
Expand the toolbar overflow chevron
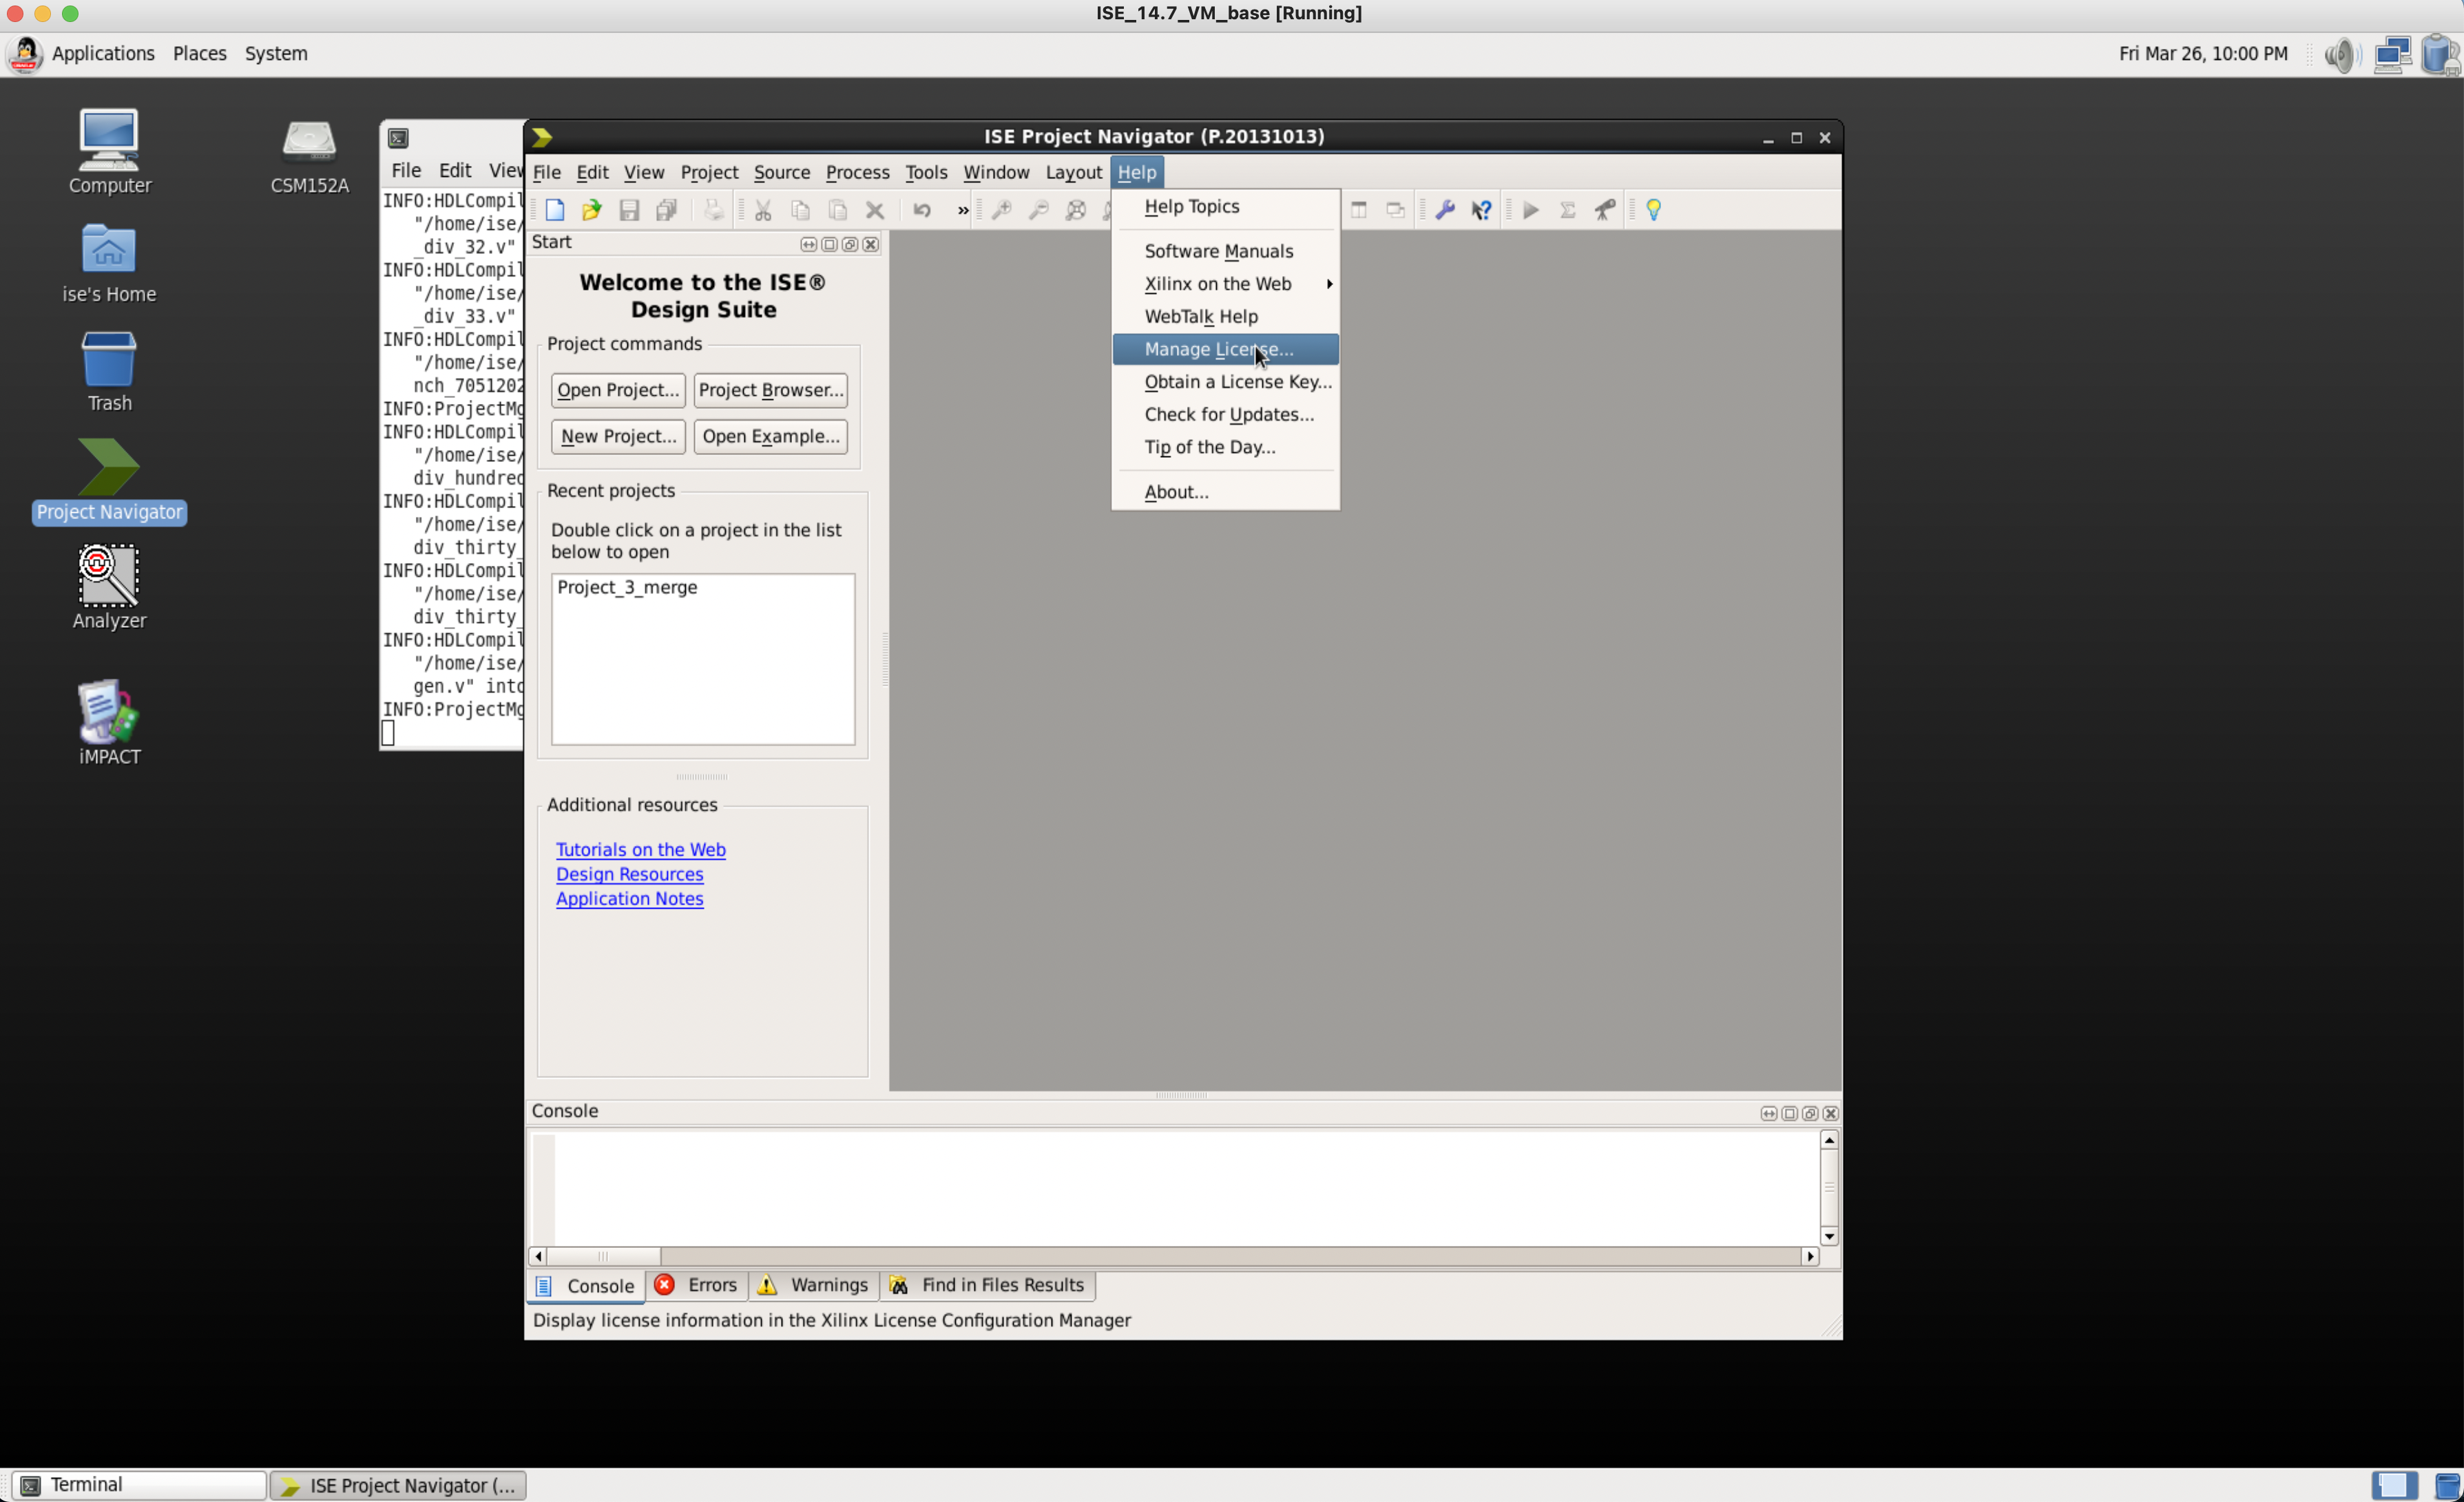[962, 210]
